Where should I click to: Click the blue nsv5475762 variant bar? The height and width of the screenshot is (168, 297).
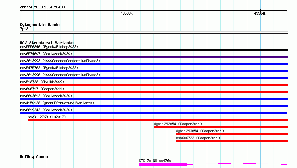pos(154,71)
